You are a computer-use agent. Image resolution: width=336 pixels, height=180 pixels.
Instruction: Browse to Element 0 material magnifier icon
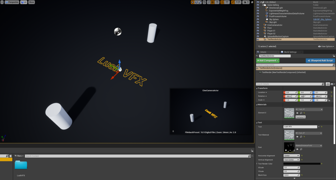tap(301, 113)
